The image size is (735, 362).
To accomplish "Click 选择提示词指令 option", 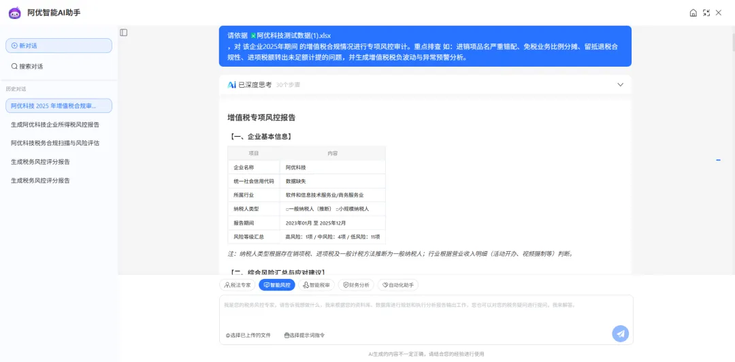I will click(x=305, y=335).
